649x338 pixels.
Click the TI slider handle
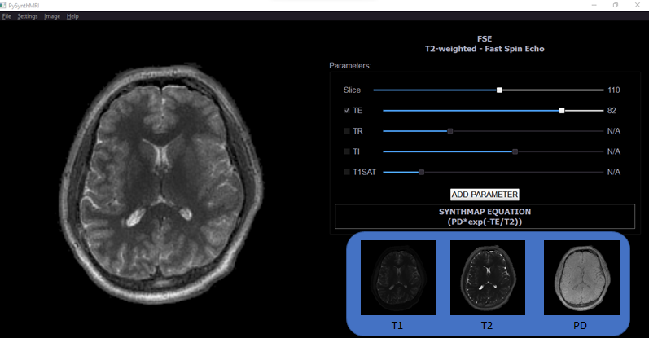pos(515,151)
